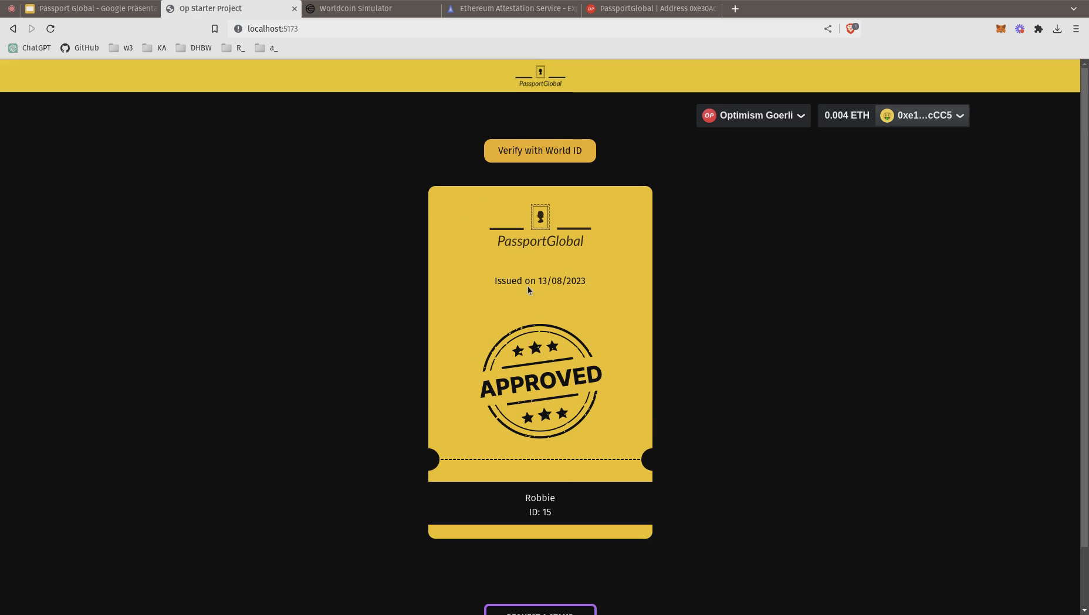
Task: Open the KA bookmark folder
Action: (x=154, y=48)
